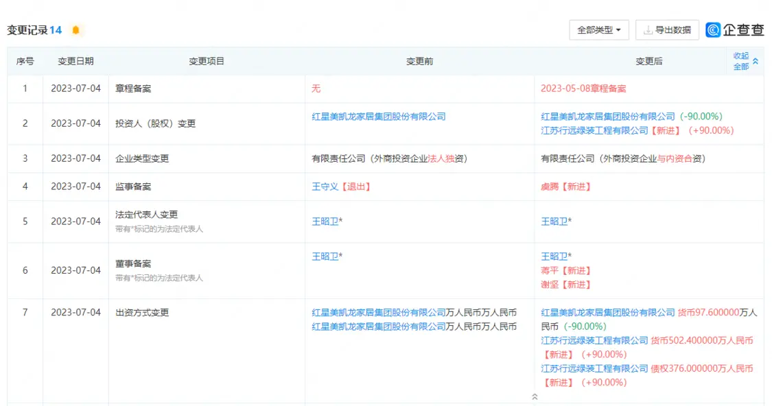Viewport: 772px width, 406px height.
Task: Open 红星美凯龙家居集团股份有限公司 link in row 2 变更后
Action: tap(608, 117)
